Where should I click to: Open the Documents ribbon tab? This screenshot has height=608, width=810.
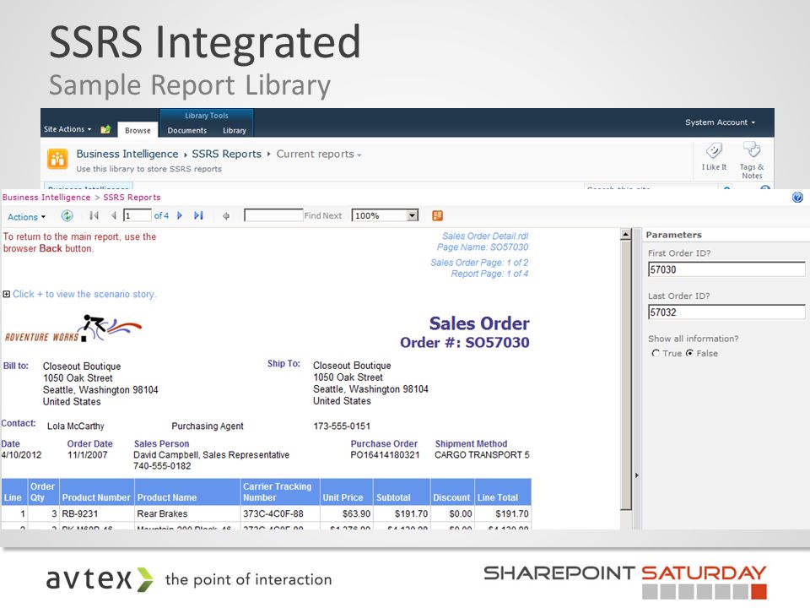tap(187, 130)
